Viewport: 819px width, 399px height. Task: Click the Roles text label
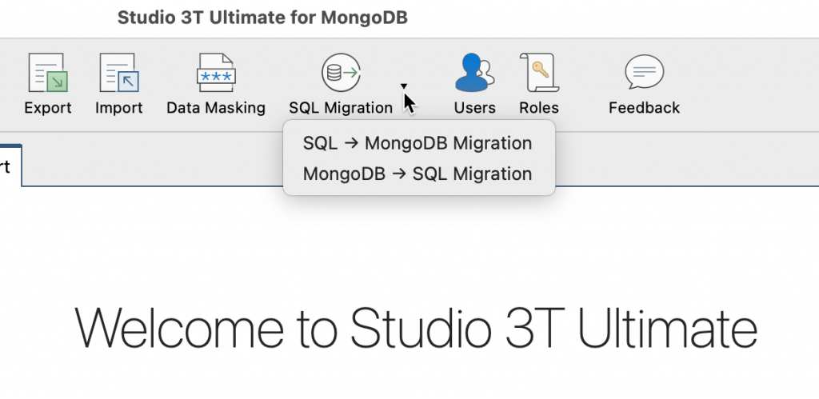[x=538, y=108]
